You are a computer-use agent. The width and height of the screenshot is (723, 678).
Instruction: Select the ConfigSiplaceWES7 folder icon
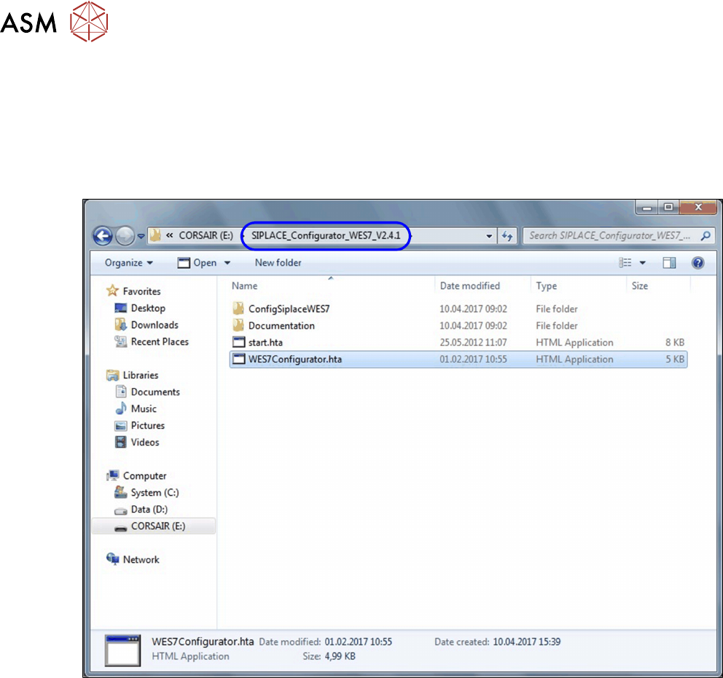(238, 309)
